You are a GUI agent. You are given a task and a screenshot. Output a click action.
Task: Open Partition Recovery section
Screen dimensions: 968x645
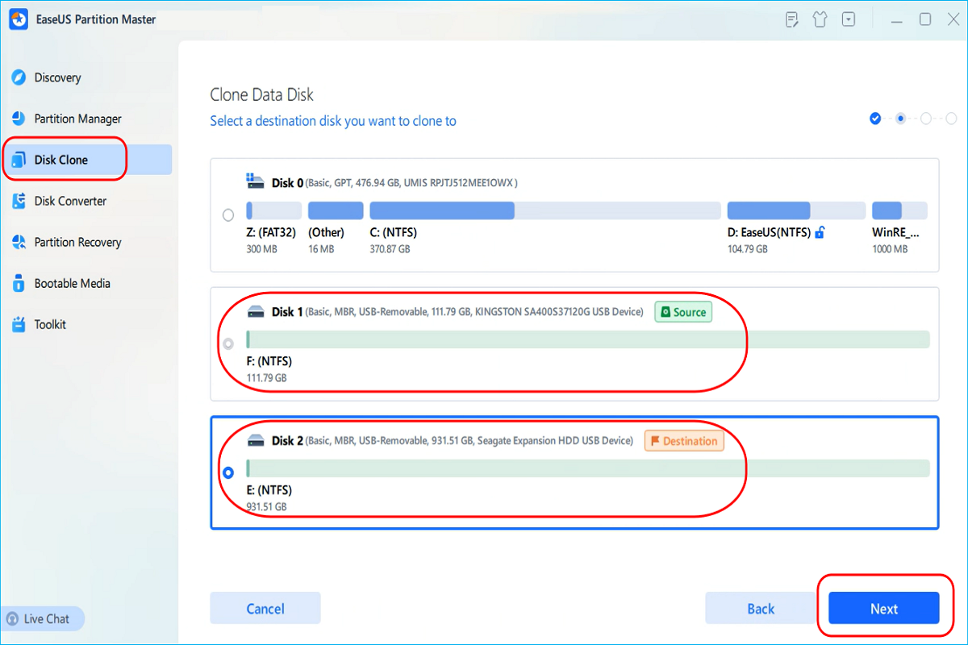click(78, 242)
